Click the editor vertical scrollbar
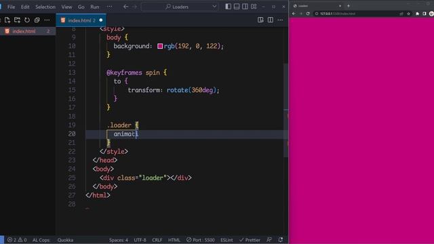The image size is (434, 244). [286, 110]
